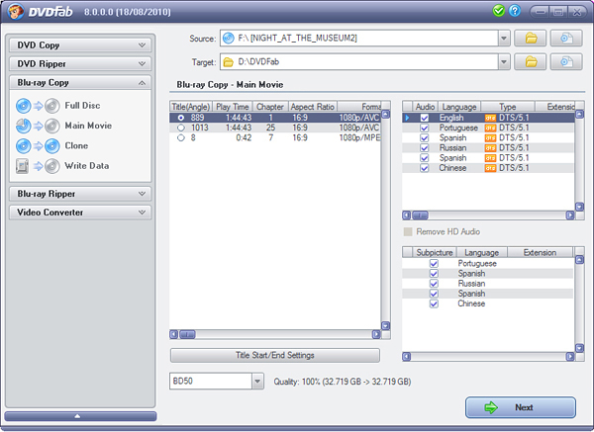Viewport: 594px width, 432px height.
Task: Toggle the Remove HD Audio checkbox
Action: point(408,231)
